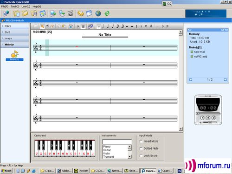The width and height of the screenshot is (232, 174).
Task: Click the green sync arrows icon
Action: (x=107, y=13)
